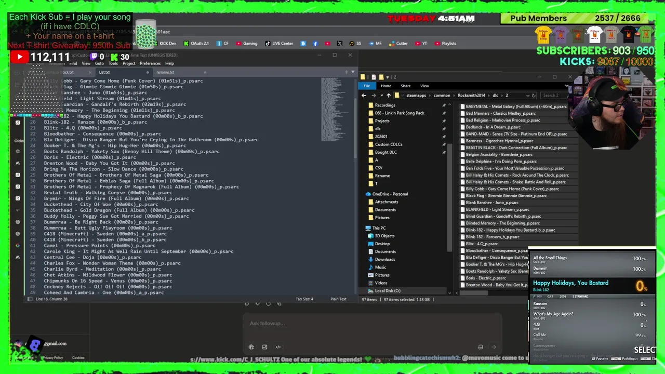The width and height of the screenshot is (665, 374).
Task: Open the Tab Size: 4 selector
Action: [x=304, y=299]
